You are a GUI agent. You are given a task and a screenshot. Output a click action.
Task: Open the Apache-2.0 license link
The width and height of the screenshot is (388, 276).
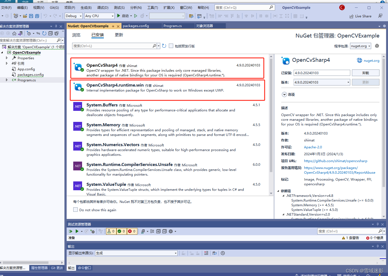click(x=313, y=147)
